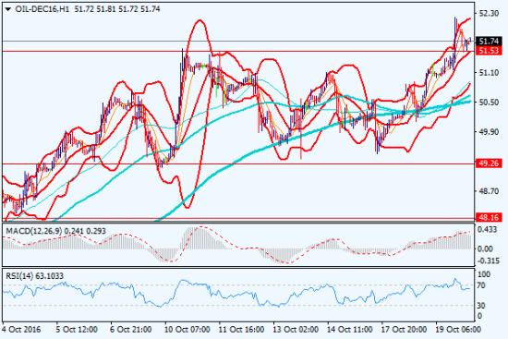Select the RSI scale value 30
This screenshot has width=508, height=339.
click(481, 306)
